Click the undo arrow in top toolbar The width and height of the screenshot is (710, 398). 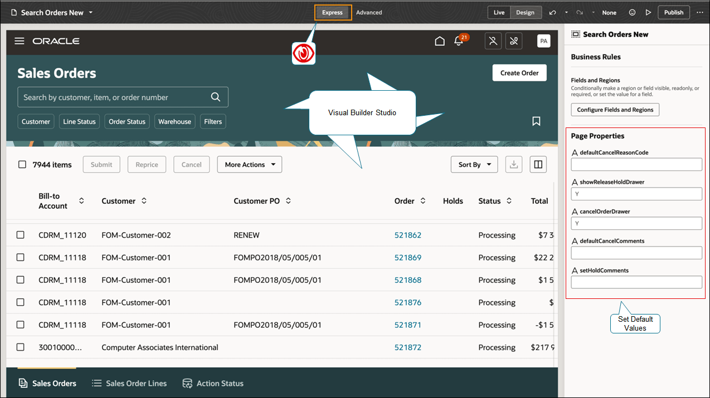pos(552,12)
